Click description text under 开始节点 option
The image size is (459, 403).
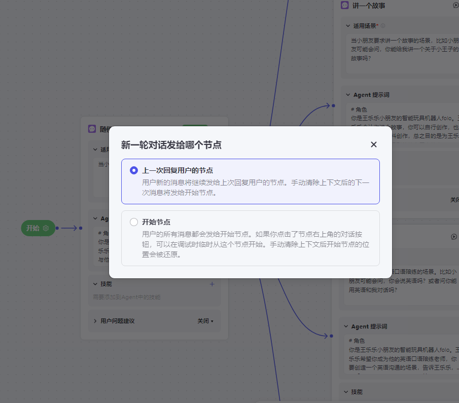click(x=256, y=244)
